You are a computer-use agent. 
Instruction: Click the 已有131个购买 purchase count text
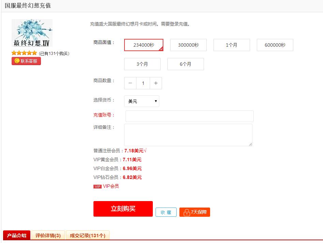(x=54, y=54)
